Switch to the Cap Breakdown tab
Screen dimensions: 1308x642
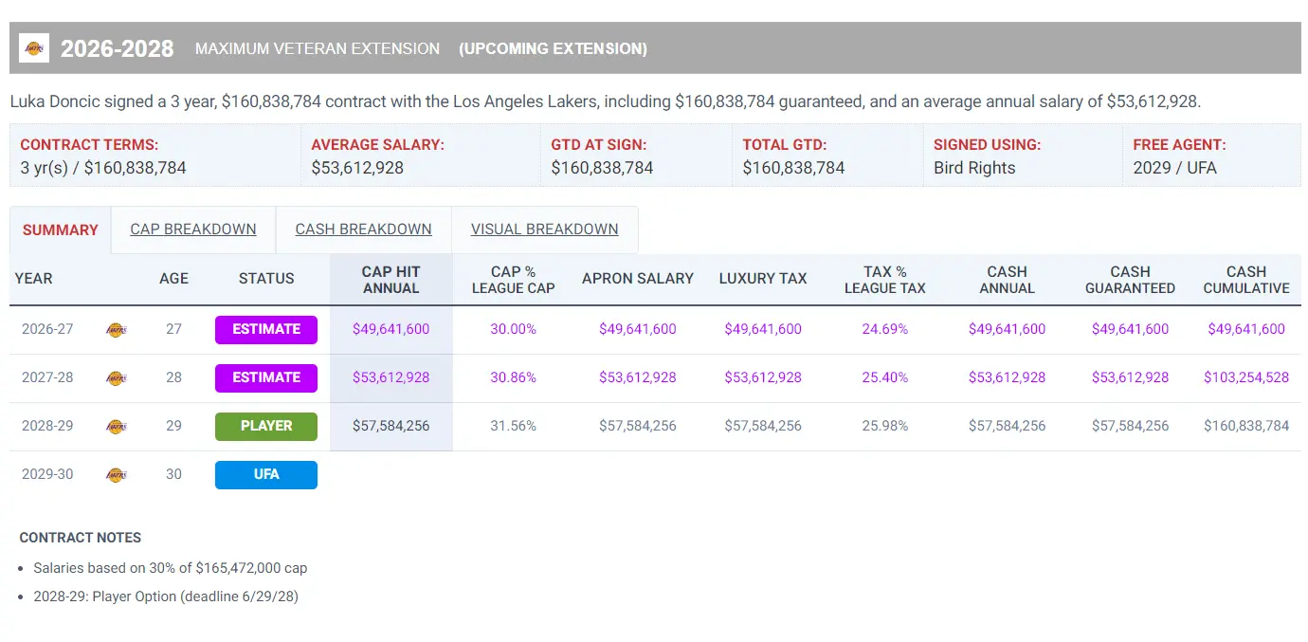193,229
